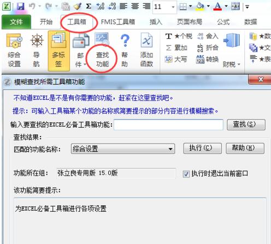Click the 添加函数 icon
The image size is (271, 244).
click(x=146, y=40)
